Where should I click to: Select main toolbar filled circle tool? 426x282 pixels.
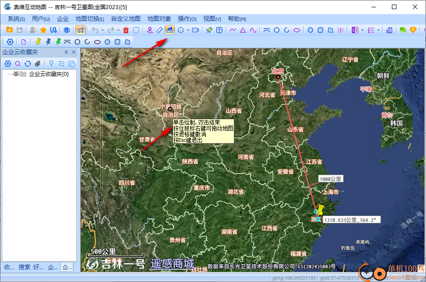(310, 30)
